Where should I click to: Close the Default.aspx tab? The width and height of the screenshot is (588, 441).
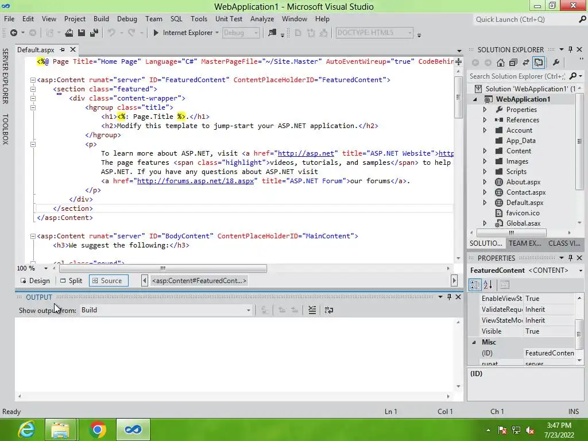point(73,49)
